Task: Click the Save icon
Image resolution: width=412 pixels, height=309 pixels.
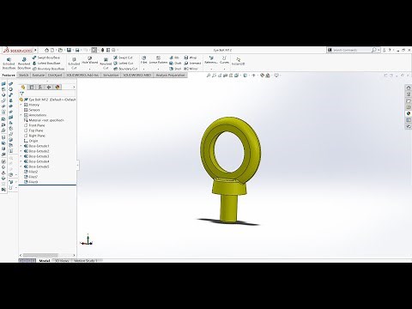Action: coord(69,50)
